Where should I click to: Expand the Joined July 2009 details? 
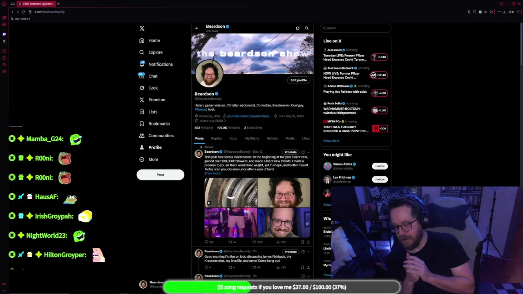(210, 121)
